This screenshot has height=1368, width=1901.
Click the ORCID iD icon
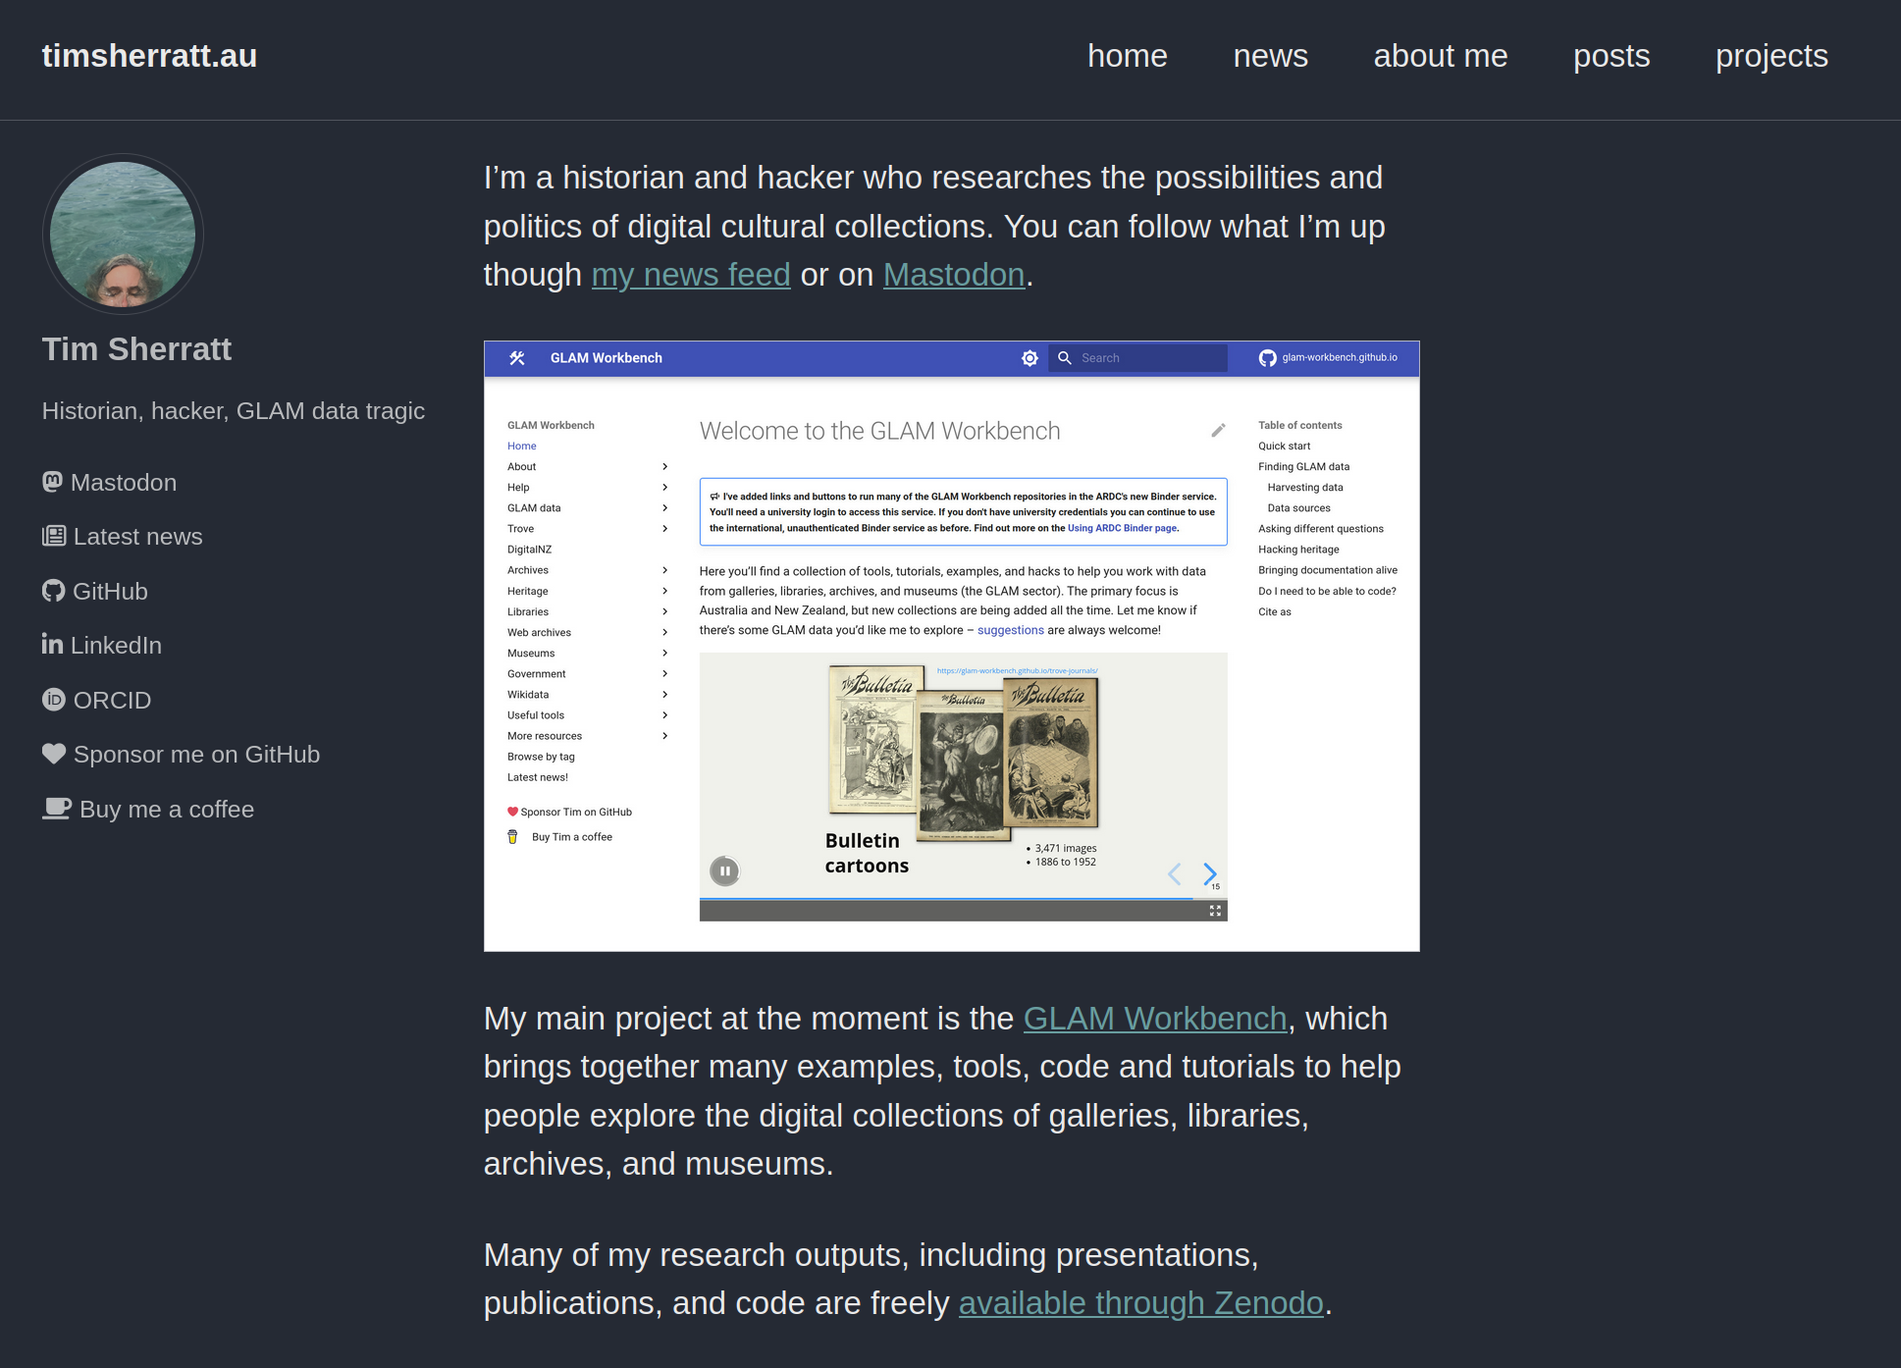pyautogui.click(x=53, y=700)
